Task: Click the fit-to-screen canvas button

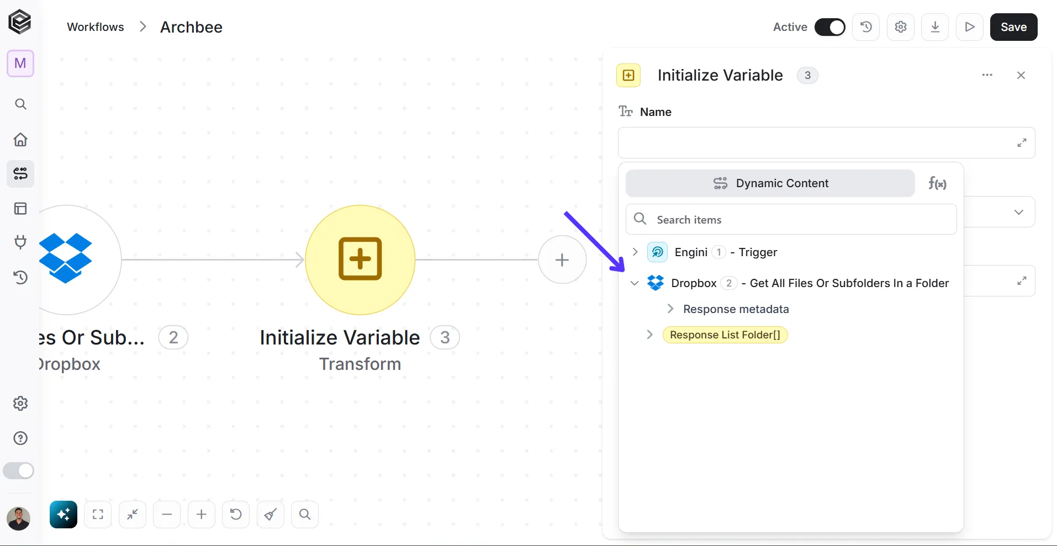Action: (98, 515)
